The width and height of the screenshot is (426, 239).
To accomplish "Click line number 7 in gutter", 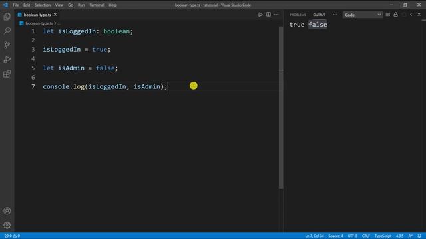I will pos(33,86).
